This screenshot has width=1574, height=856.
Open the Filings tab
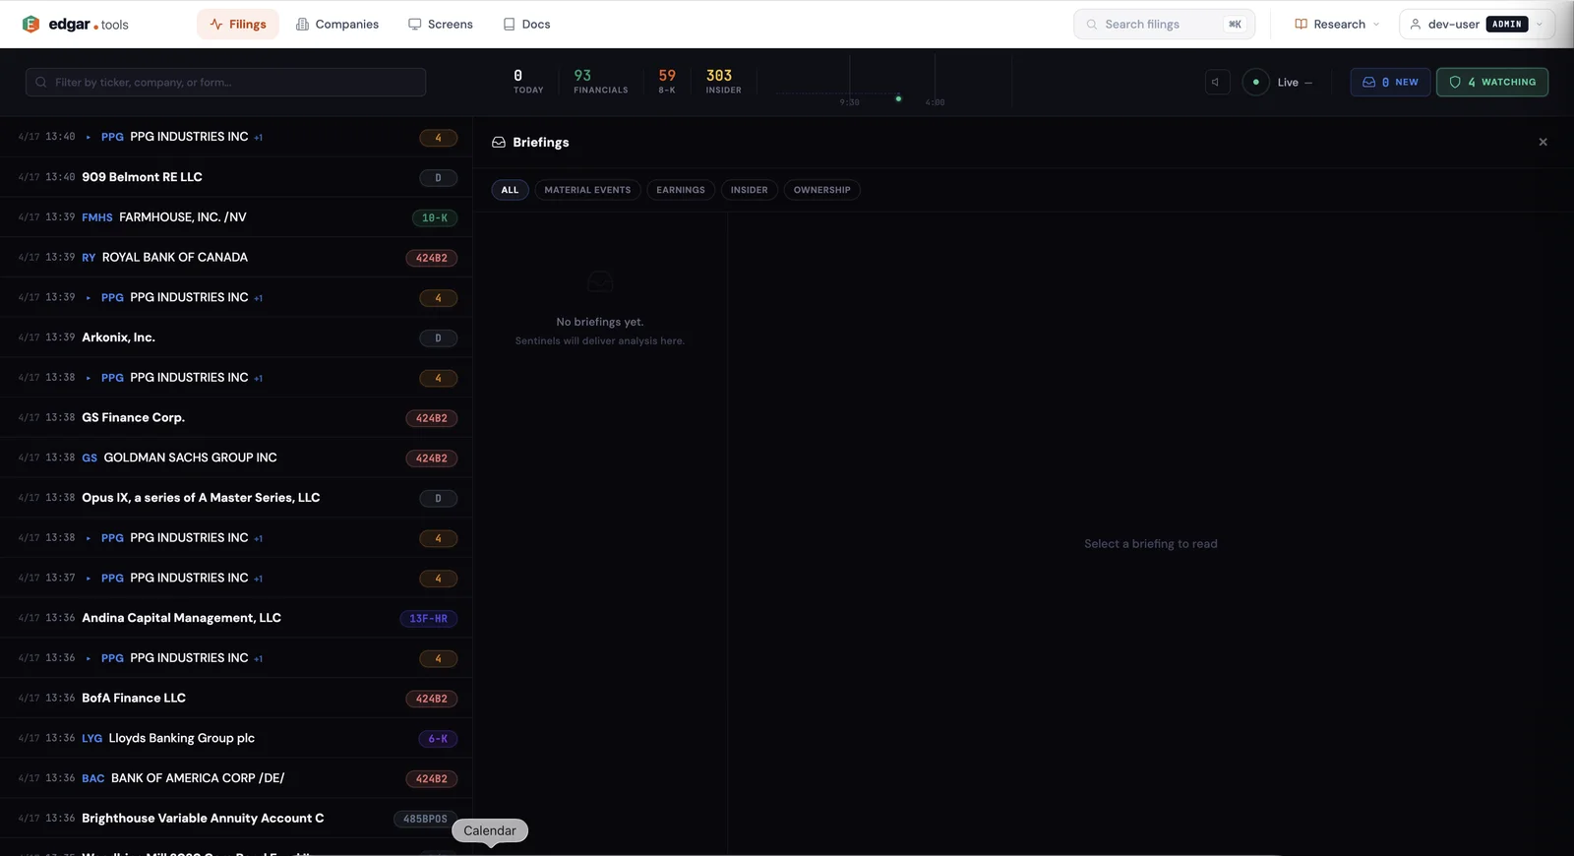238,24
